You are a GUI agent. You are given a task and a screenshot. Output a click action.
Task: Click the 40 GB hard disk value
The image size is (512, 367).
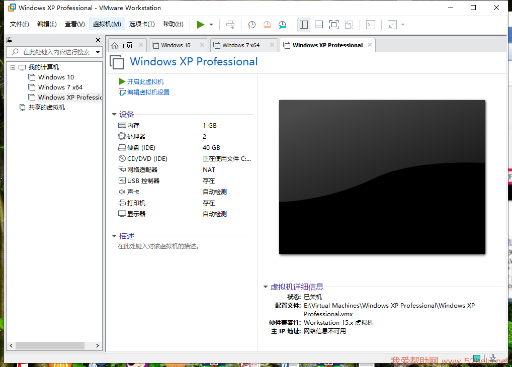(x=211, y=148)
